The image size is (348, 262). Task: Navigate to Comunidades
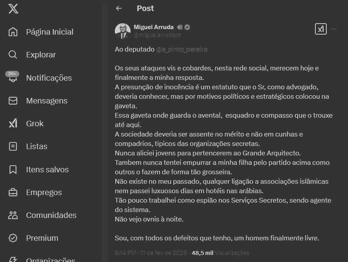pos(51,215)
